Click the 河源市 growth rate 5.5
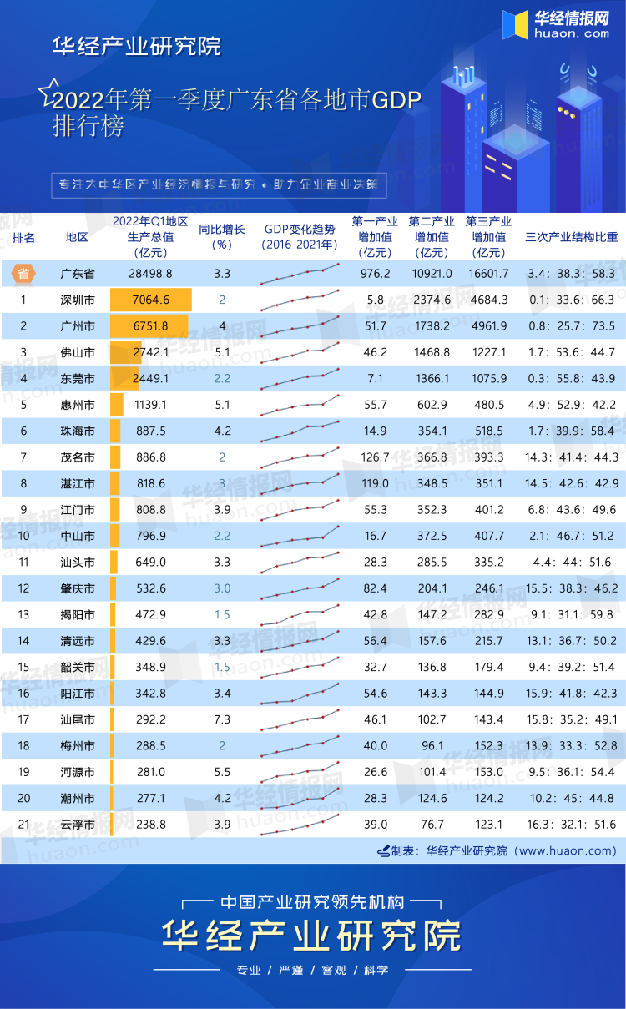This screenshot has height=1009, width=626. pyautogui.click(x=221, y=772)
